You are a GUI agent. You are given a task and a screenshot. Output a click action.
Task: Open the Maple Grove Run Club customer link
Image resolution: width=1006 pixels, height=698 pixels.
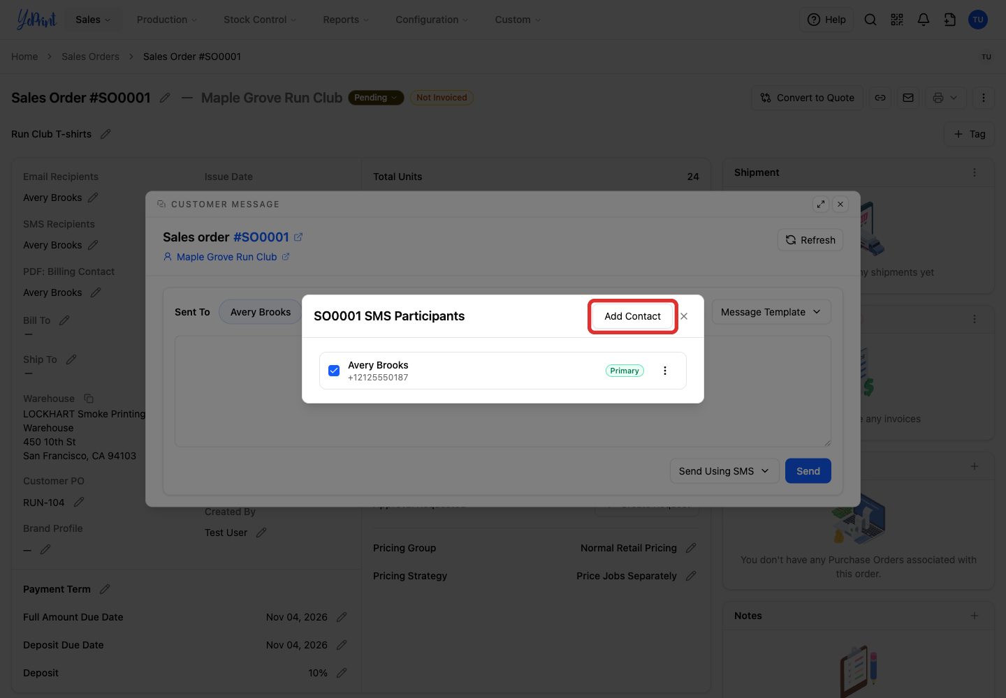[226, 257]
